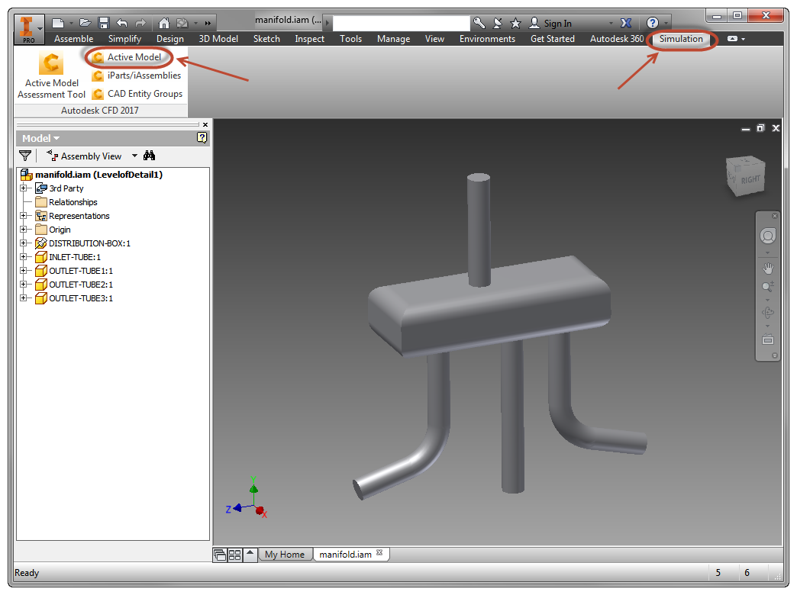797x595 pixels.
Task: Open the browser filter funnel icon
Action: pyautogui.click(x=25, y=156)
